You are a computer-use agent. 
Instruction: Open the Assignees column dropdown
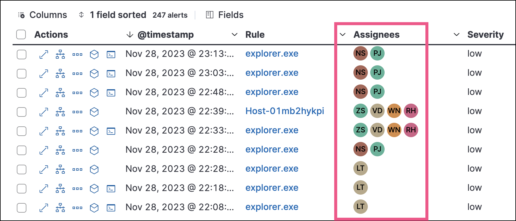click(343, 35)
